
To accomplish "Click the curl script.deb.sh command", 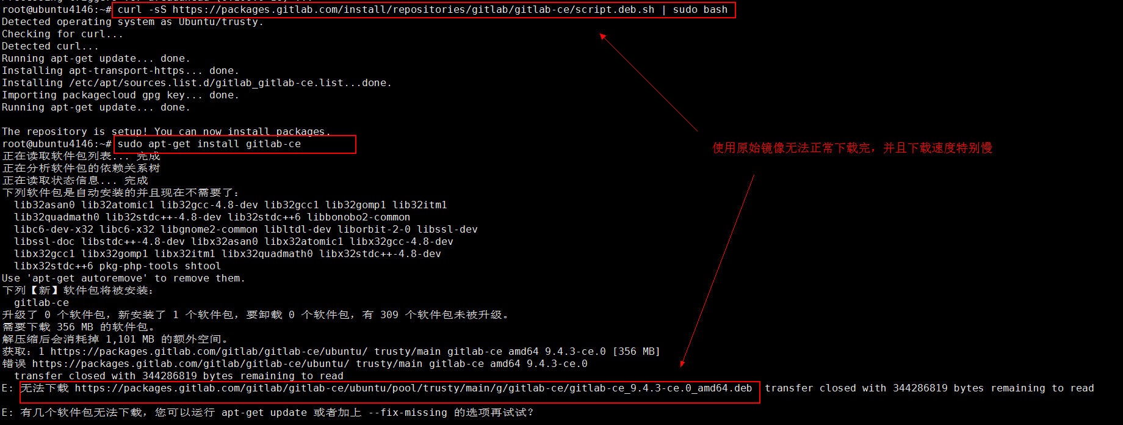I will coord(422,10).
